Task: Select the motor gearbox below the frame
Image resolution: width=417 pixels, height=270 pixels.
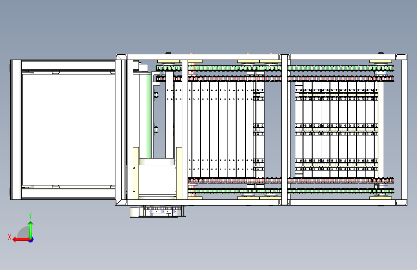Action: 158,211
